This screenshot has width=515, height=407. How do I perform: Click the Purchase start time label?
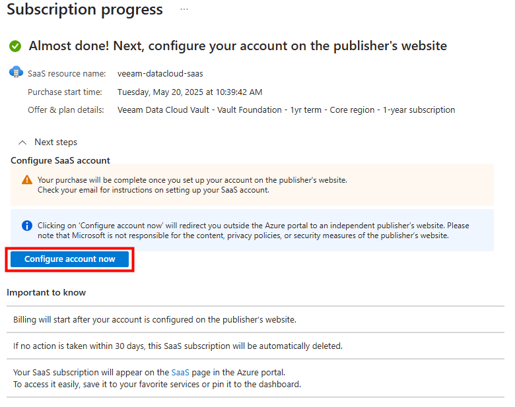click(65, 92)
